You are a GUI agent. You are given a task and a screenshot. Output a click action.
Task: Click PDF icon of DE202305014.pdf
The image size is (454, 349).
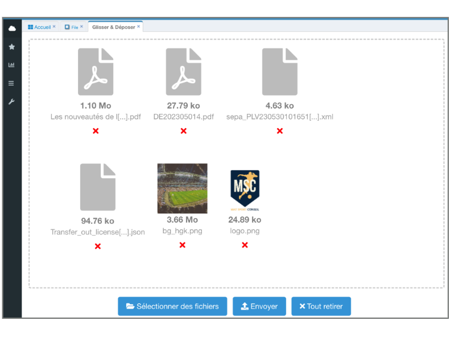coord(184,72)
